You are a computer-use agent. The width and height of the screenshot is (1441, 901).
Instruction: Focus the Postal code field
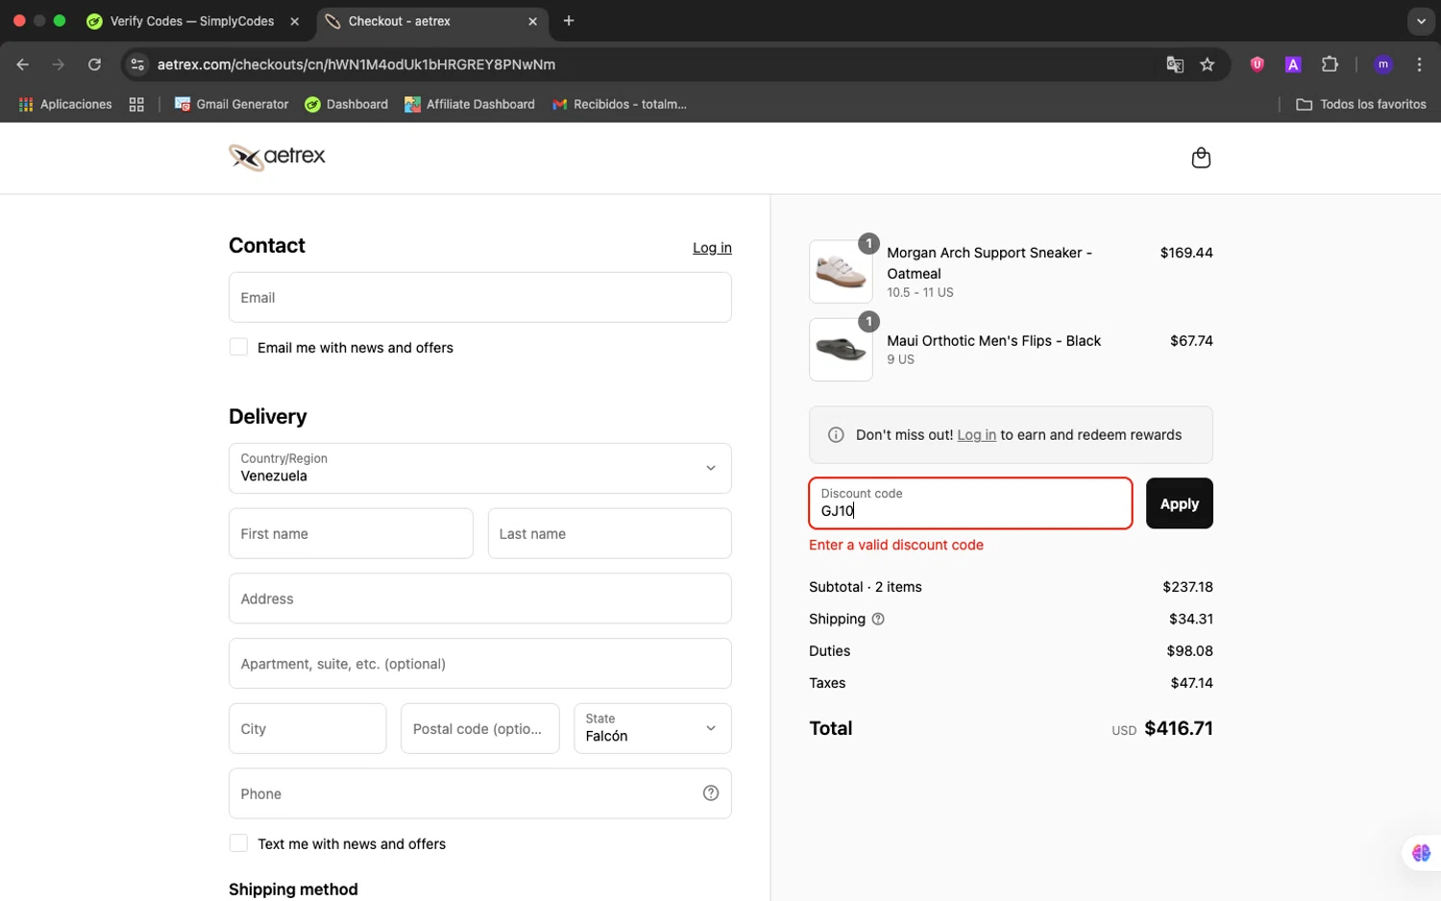479,728
